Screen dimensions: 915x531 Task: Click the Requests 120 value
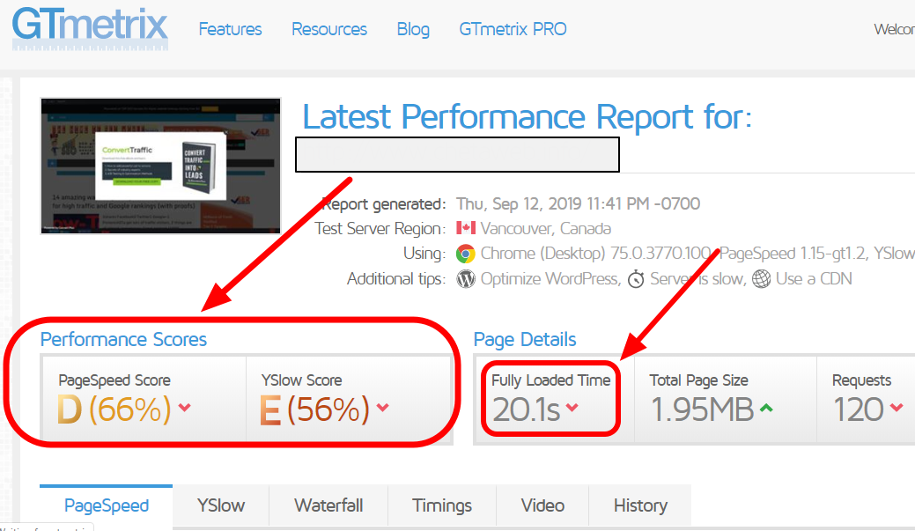click(x=859, y=409)
